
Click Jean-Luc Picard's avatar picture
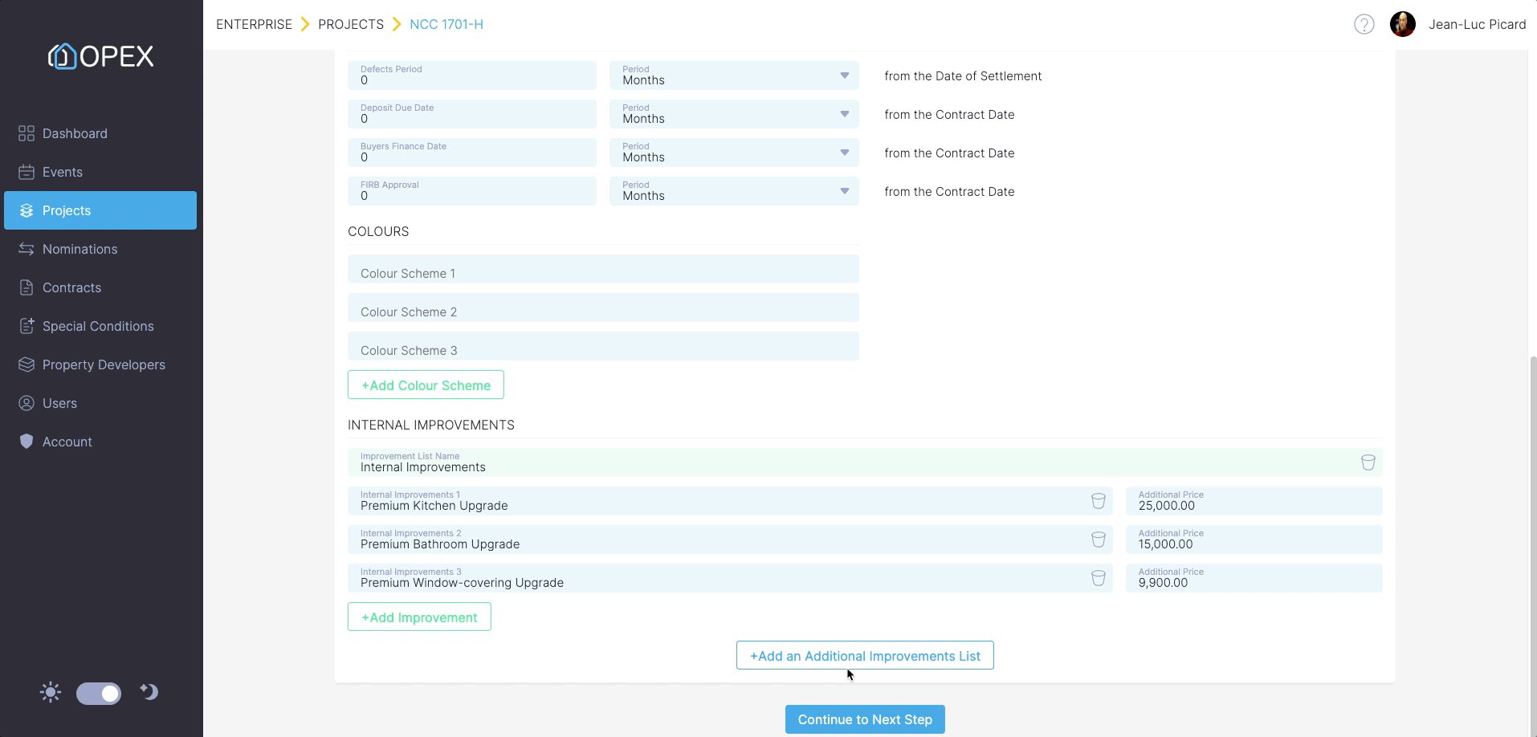pos(1403,24)
